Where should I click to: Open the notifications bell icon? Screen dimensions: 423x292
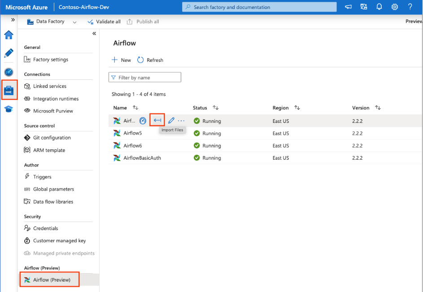[379, 7]
